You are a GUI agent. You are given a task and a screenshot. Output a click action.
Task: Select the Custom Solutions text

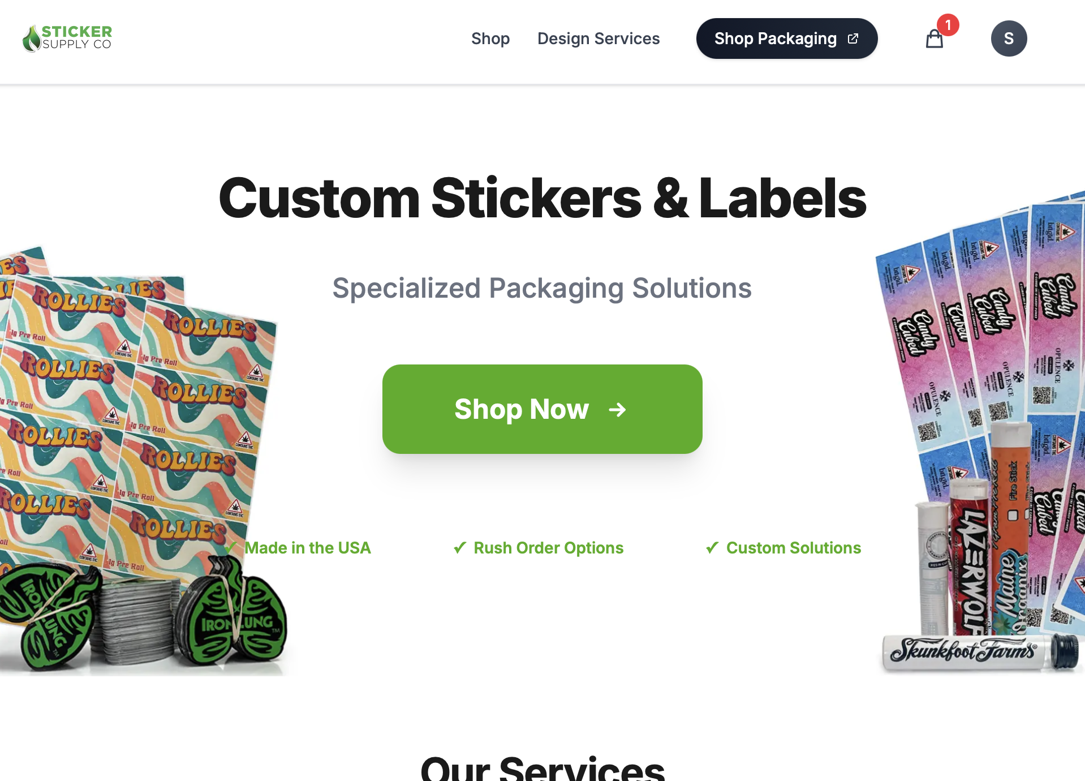tap(794, 548)
